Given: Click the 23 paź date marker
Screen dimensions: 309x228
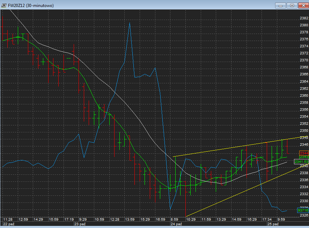Looking at the screenshot, I should (x=80, y=224).
